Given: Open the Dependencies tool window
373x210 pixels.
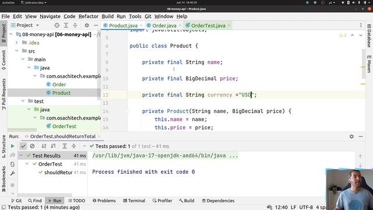Looking at the screenshot, I should [x=218, y=201].
